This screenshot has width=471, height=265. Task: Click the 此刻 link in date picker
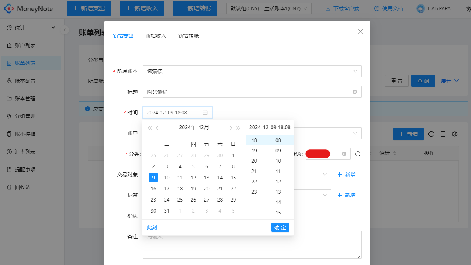click(152, 227)
